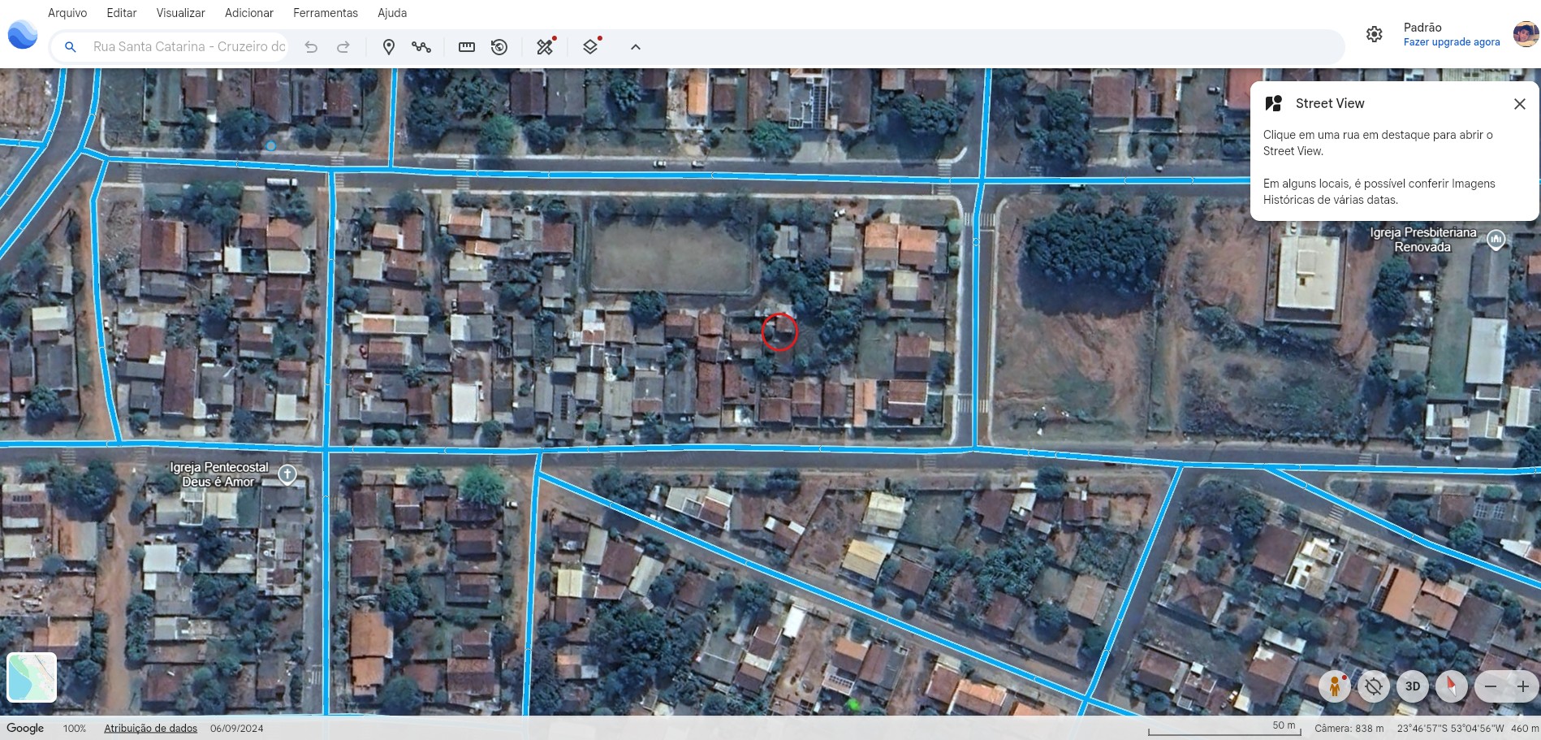Image resolution: width=1541 pixels, height=740 pixels.
Task: Click the Google logo in status bar
Action: click(x=25, y=728)
